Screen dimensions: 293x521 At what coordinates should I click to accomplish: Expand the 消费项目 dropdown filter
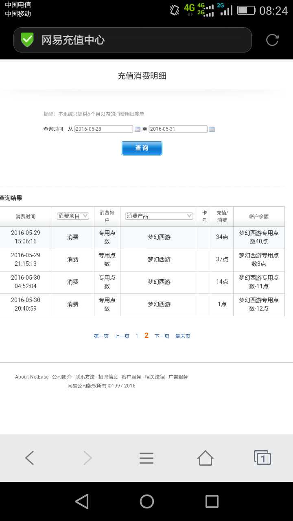click(x=73, y=216)
